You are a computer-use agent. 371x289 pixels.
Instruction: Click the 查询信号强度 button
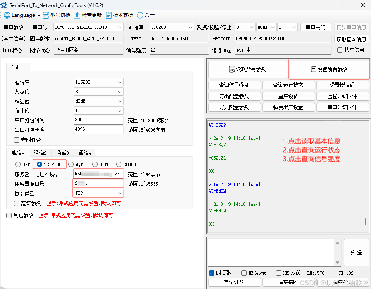click(x=234, y=85)
